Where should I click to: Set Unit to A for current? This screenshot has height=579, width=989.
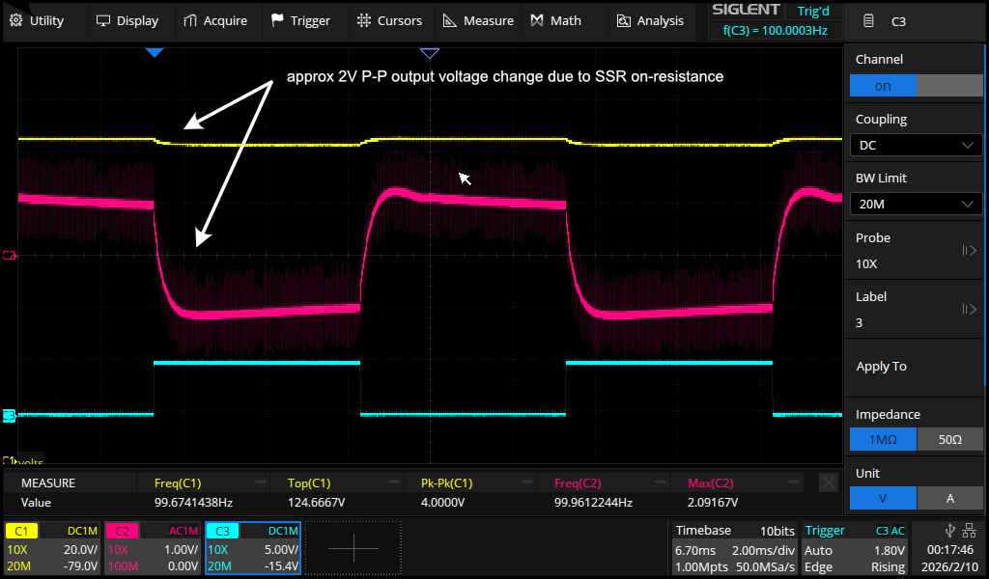tap(950, 498)
